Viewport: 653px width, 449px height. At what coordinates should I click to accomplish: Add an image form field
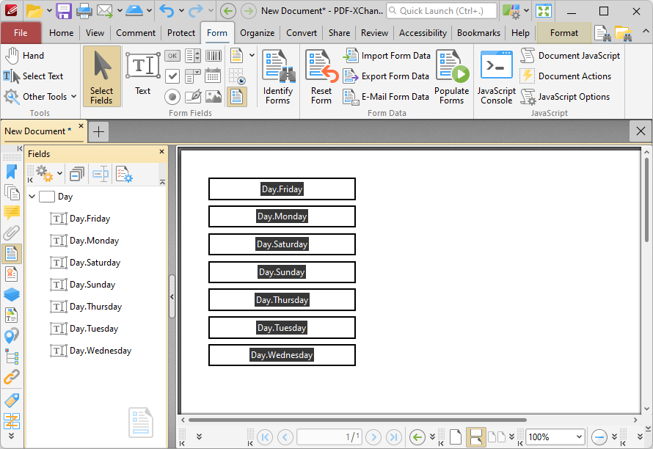214,97
